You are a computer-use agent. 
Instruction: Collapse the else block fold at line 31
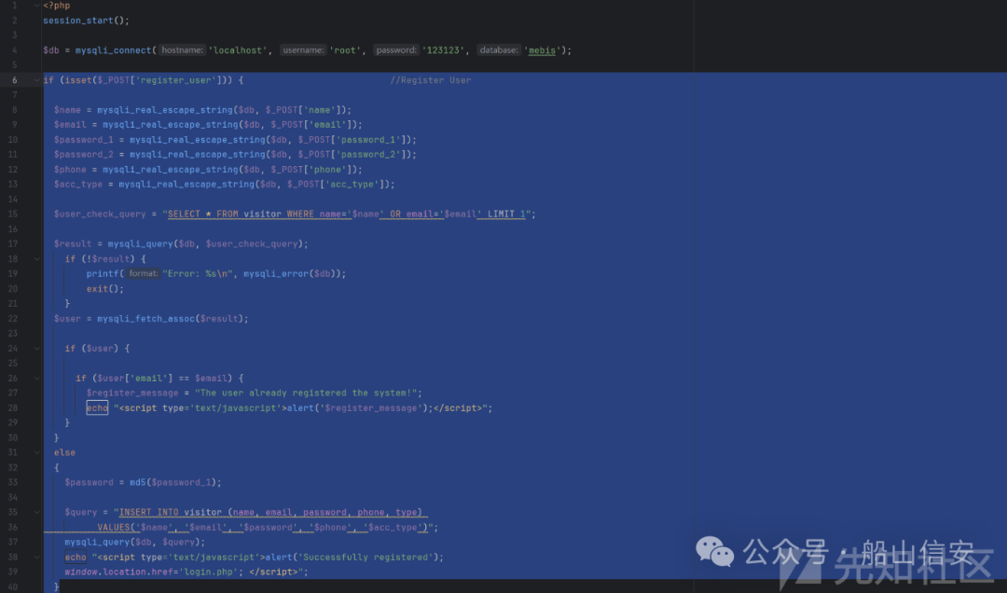(36, 453)
